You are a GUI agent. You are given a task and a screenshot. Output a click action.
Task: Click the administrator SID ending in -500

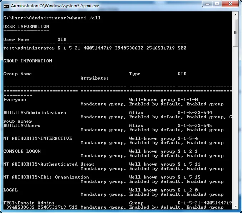coord(122,48)
